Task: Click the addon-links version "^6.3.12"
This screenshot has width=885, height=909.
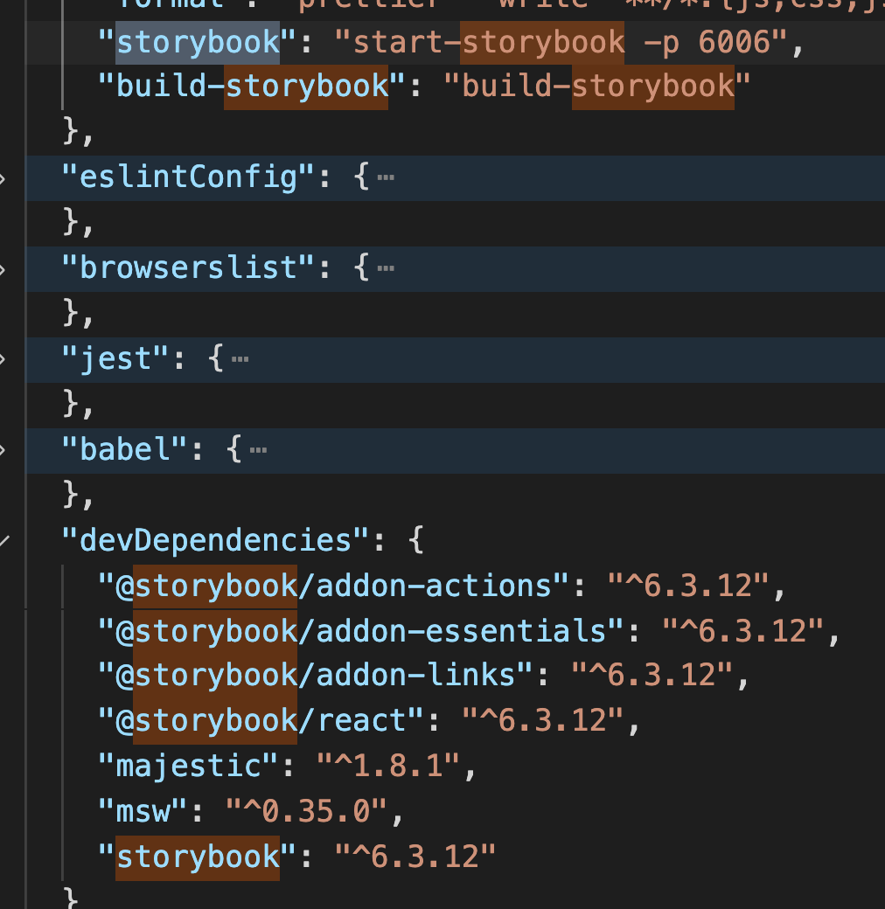Action: [x=652, y=676]
